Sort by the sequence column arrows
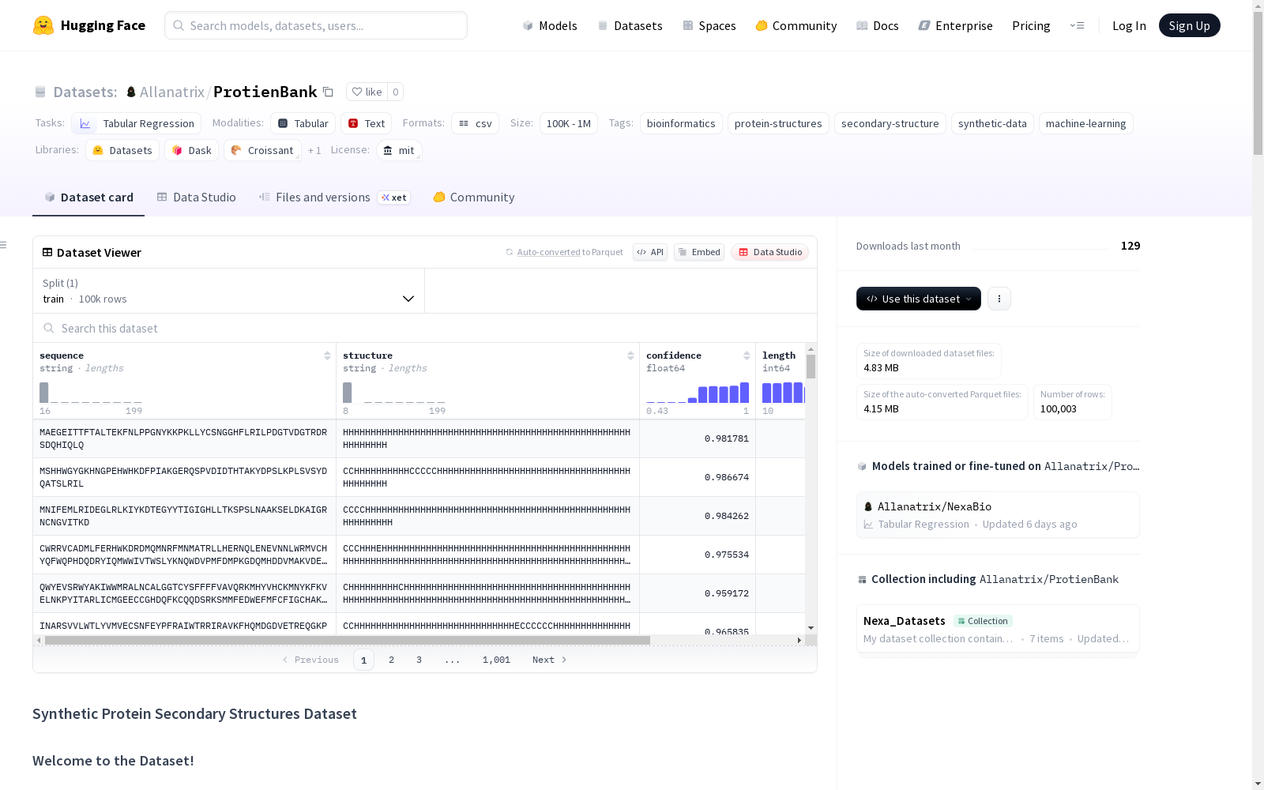 pos(327,355)
